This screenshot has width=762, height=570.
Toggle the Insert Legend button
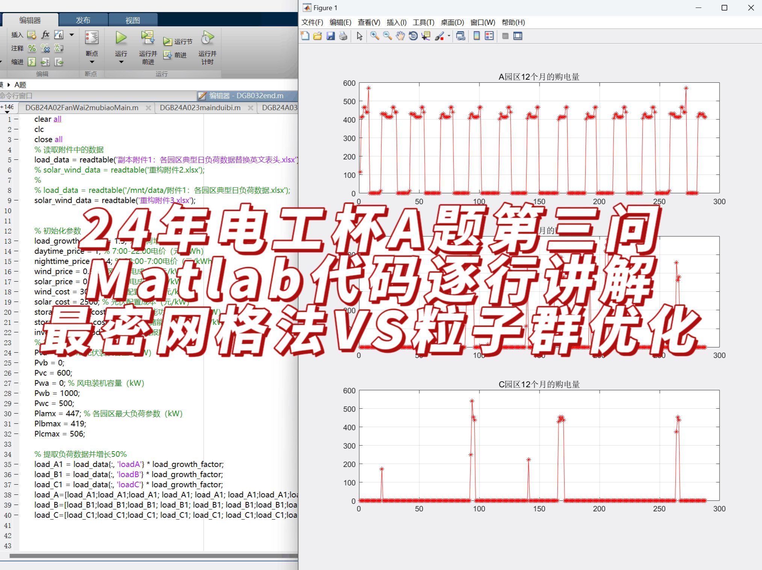tap(489, 36)
